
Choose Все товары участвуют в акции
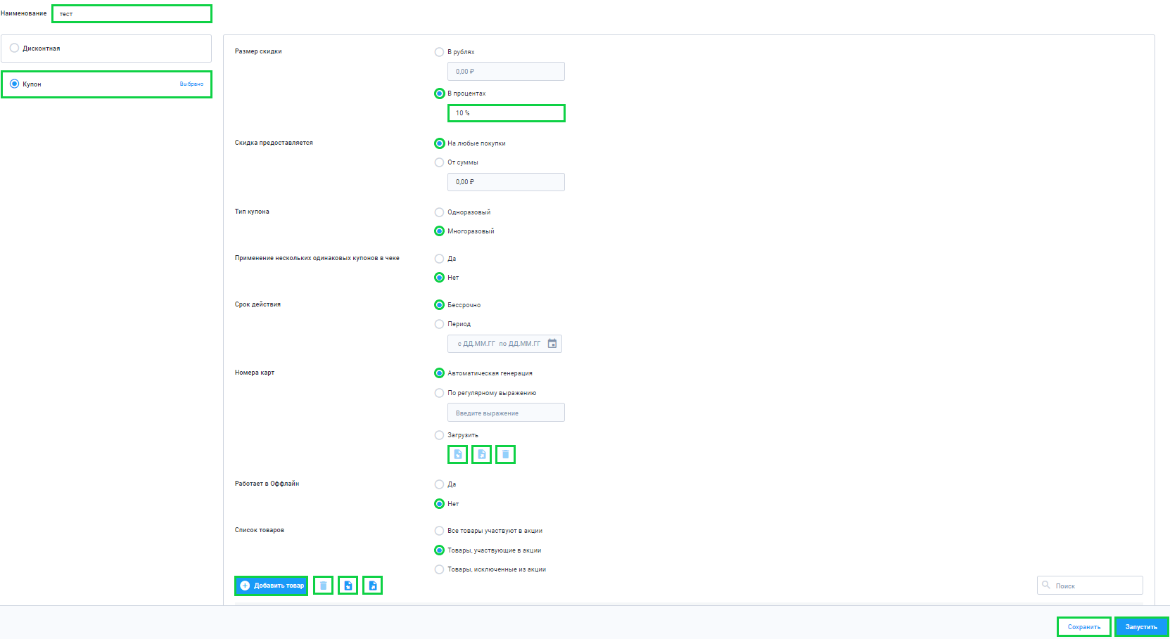point(439,531)
